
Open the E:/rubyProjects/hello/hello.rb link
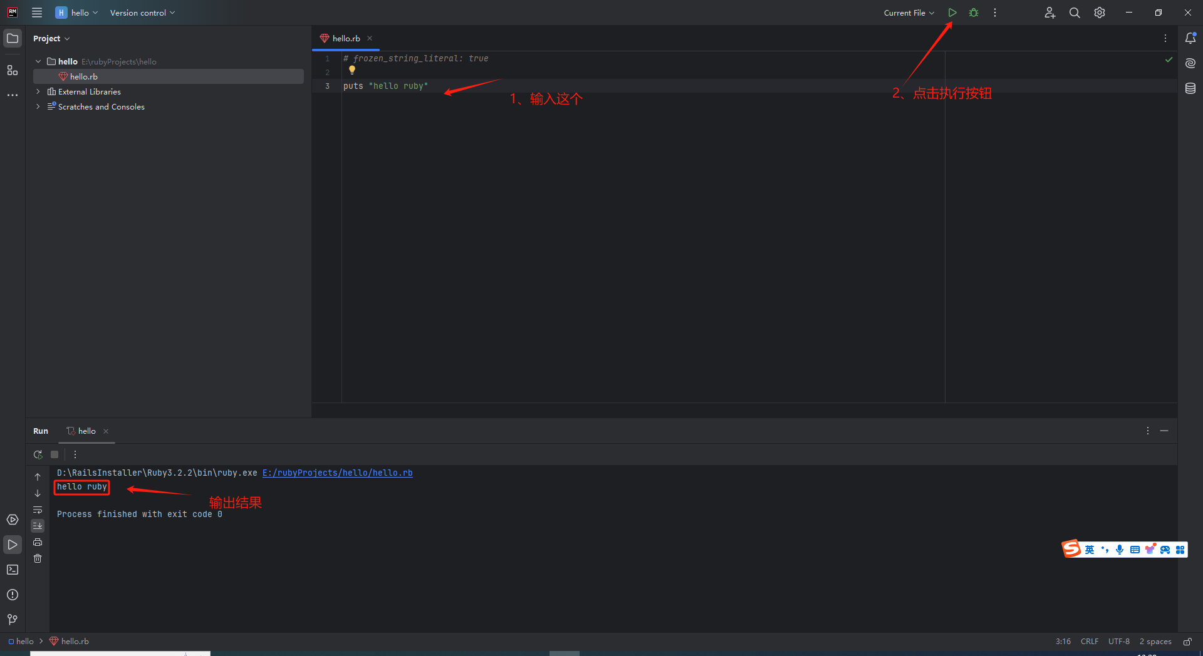pos(337,473)
